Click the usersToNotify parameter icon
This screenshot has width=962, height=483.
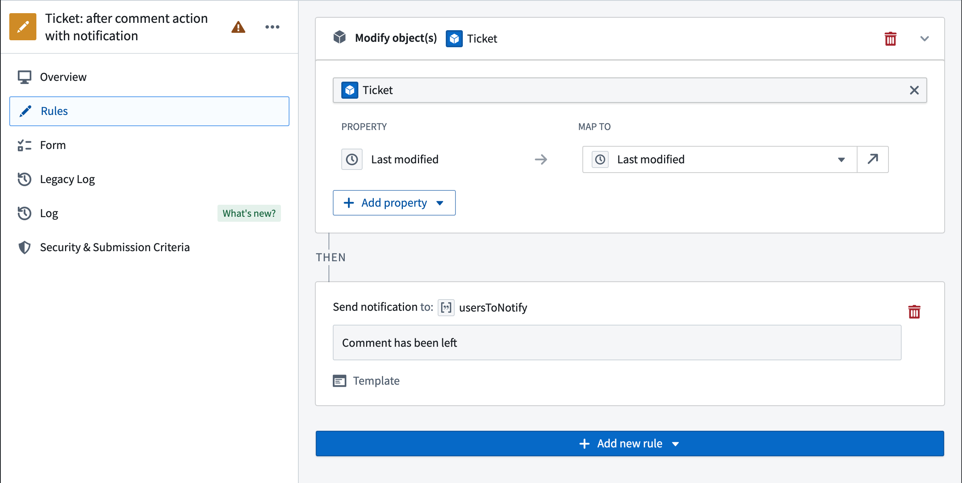click(446, 308)
